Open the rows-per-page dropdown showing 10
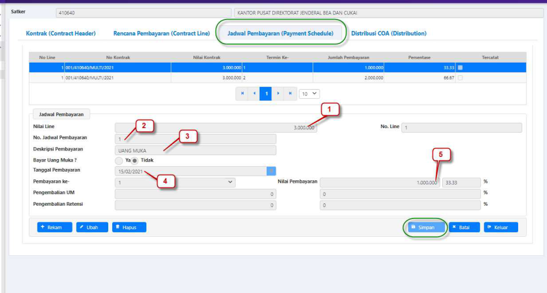547x293 pixels. (309, 94)
